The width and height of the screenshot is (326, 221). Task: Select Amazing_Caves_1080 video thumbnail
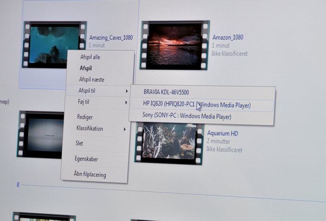point(54,45)
